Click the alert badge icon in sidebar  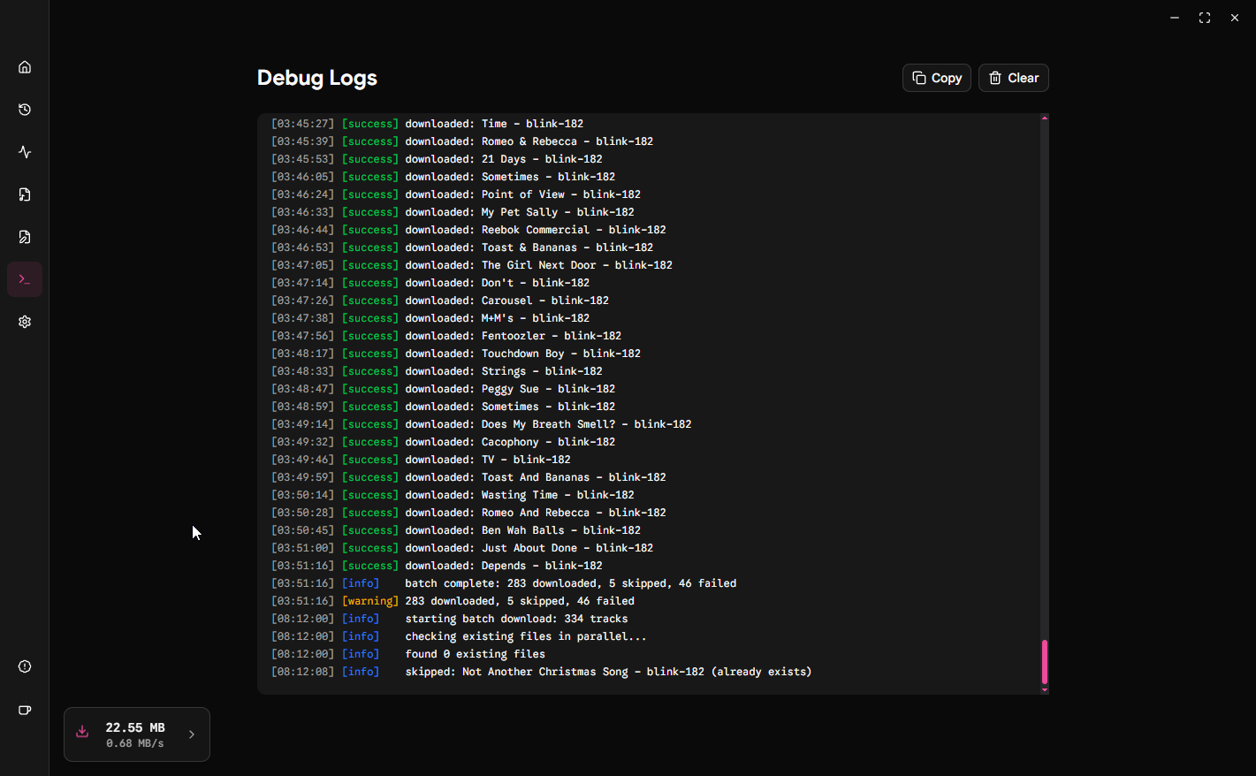coord(25,666)
